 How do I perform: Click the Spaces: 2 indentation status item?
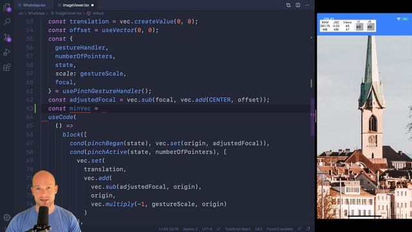coord(191,229)
